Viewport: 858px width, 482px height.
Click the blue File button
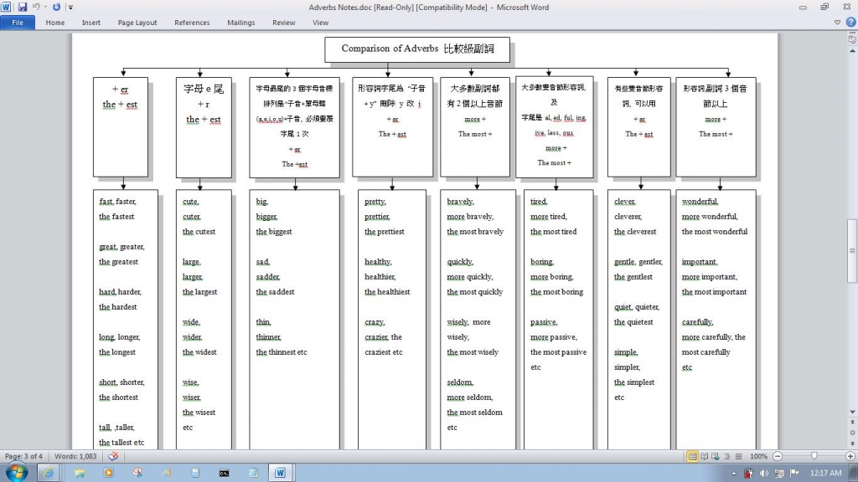[18, 23]
